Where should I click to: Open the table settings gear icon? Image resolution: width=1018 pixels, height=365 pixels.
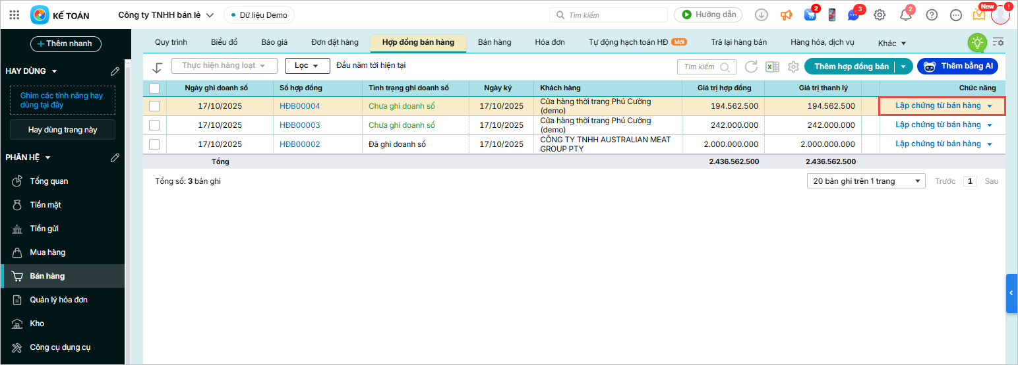pyautogui.click(x=793, y=67)
